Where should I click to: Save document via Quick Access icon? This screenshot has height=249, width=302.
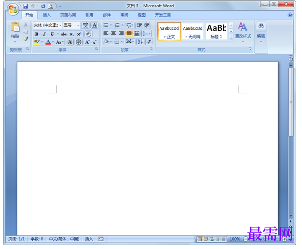coord(25,6)
